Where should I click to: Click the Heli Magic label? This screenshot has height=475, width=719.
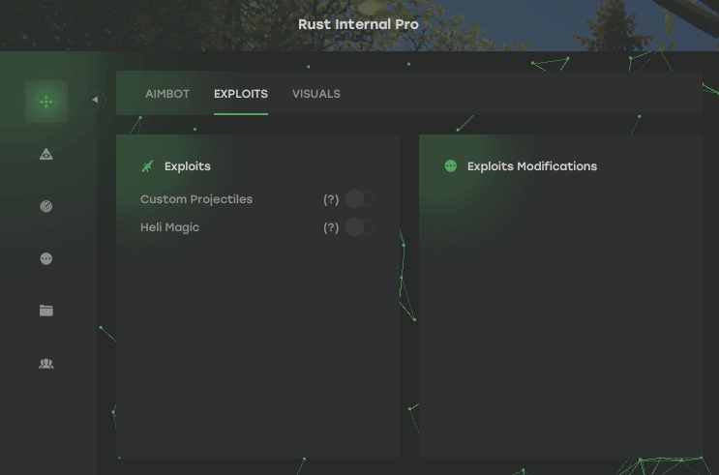coord(169,227)
